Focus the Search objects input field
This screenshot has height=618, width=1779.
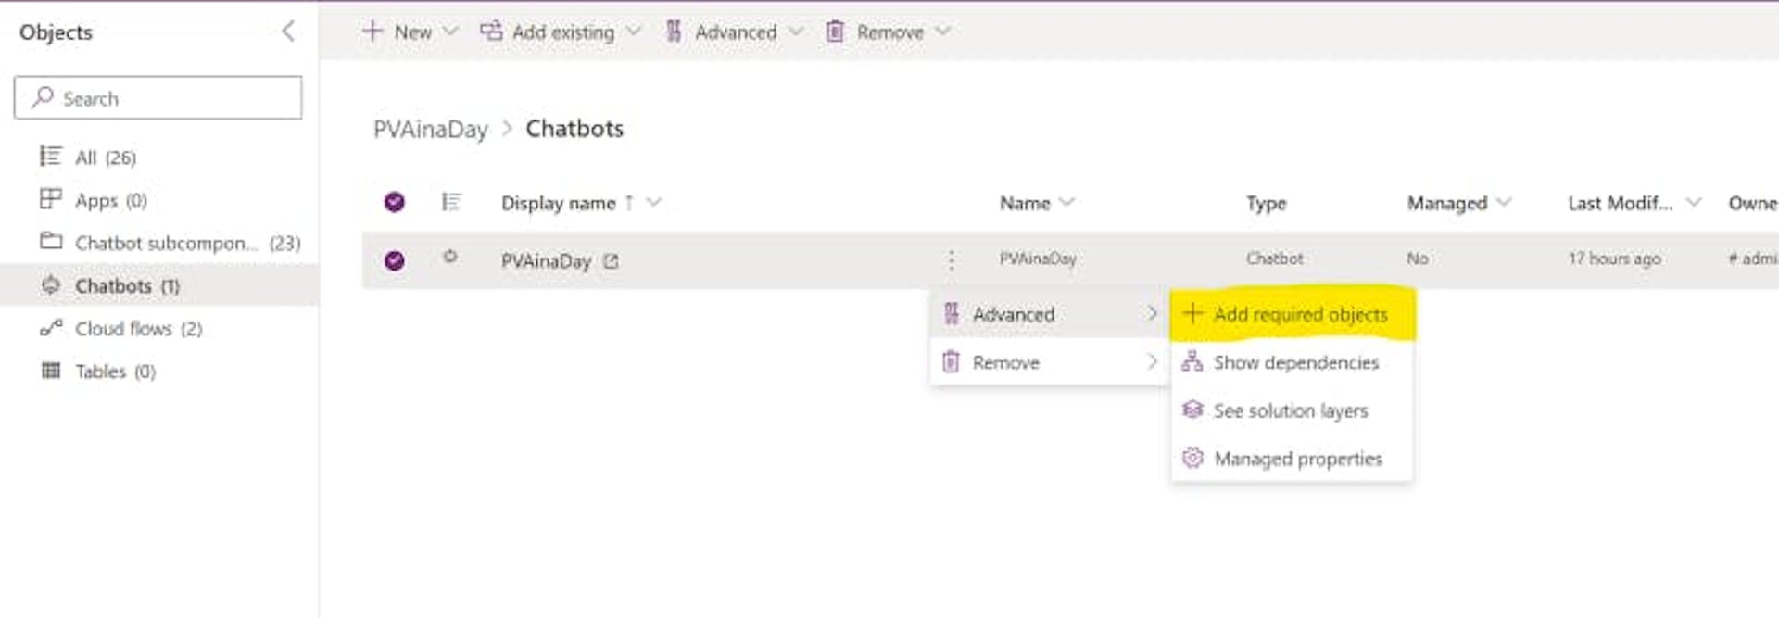click(158, 97)
